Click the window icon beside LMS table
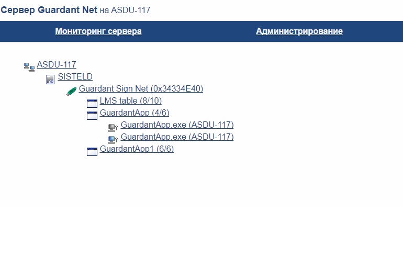403x258 pixels. point(92,103)
